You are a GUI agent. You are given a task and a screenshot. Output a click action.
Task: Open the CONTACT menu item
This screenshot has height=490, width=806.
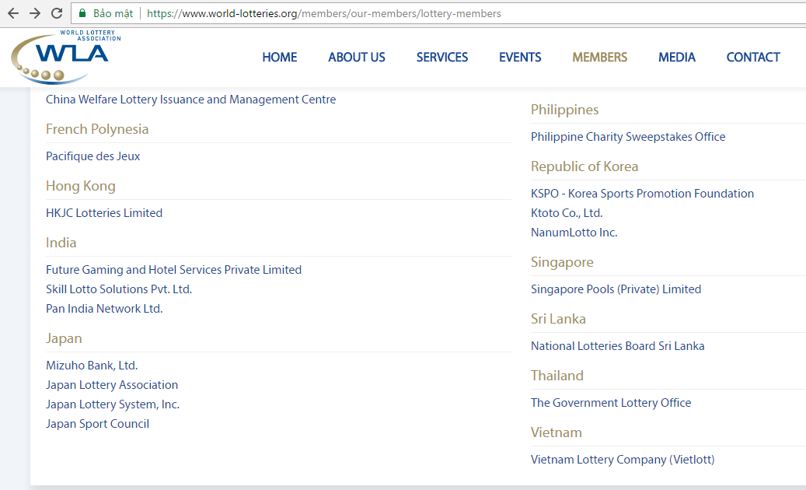(x=753, y=57)
